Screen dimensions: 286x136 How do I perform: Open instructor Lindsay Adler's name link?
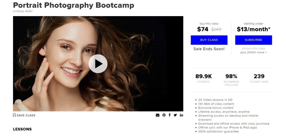23,11
